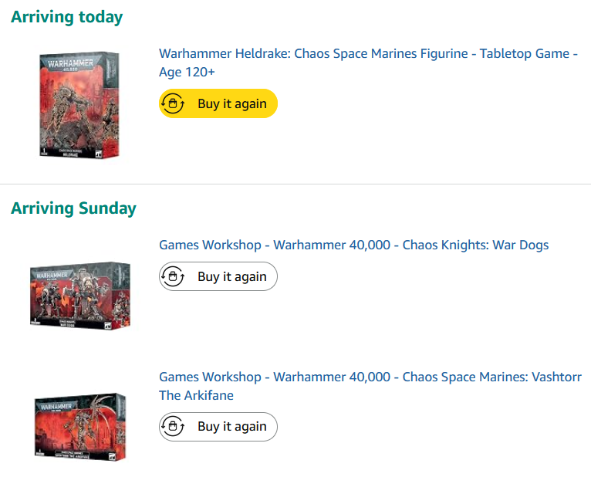This screenshot has width=591, height=477.
Task: Open the Chaos Knights: War Dogs product link
Action: click(354, 245)
